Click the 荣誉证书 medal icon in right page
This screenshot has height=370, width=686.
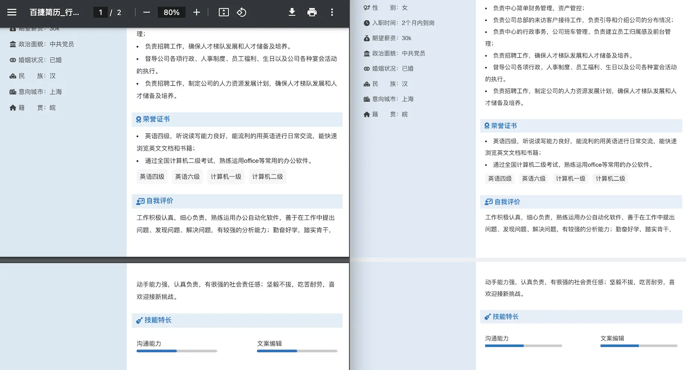tap(487, 126)
